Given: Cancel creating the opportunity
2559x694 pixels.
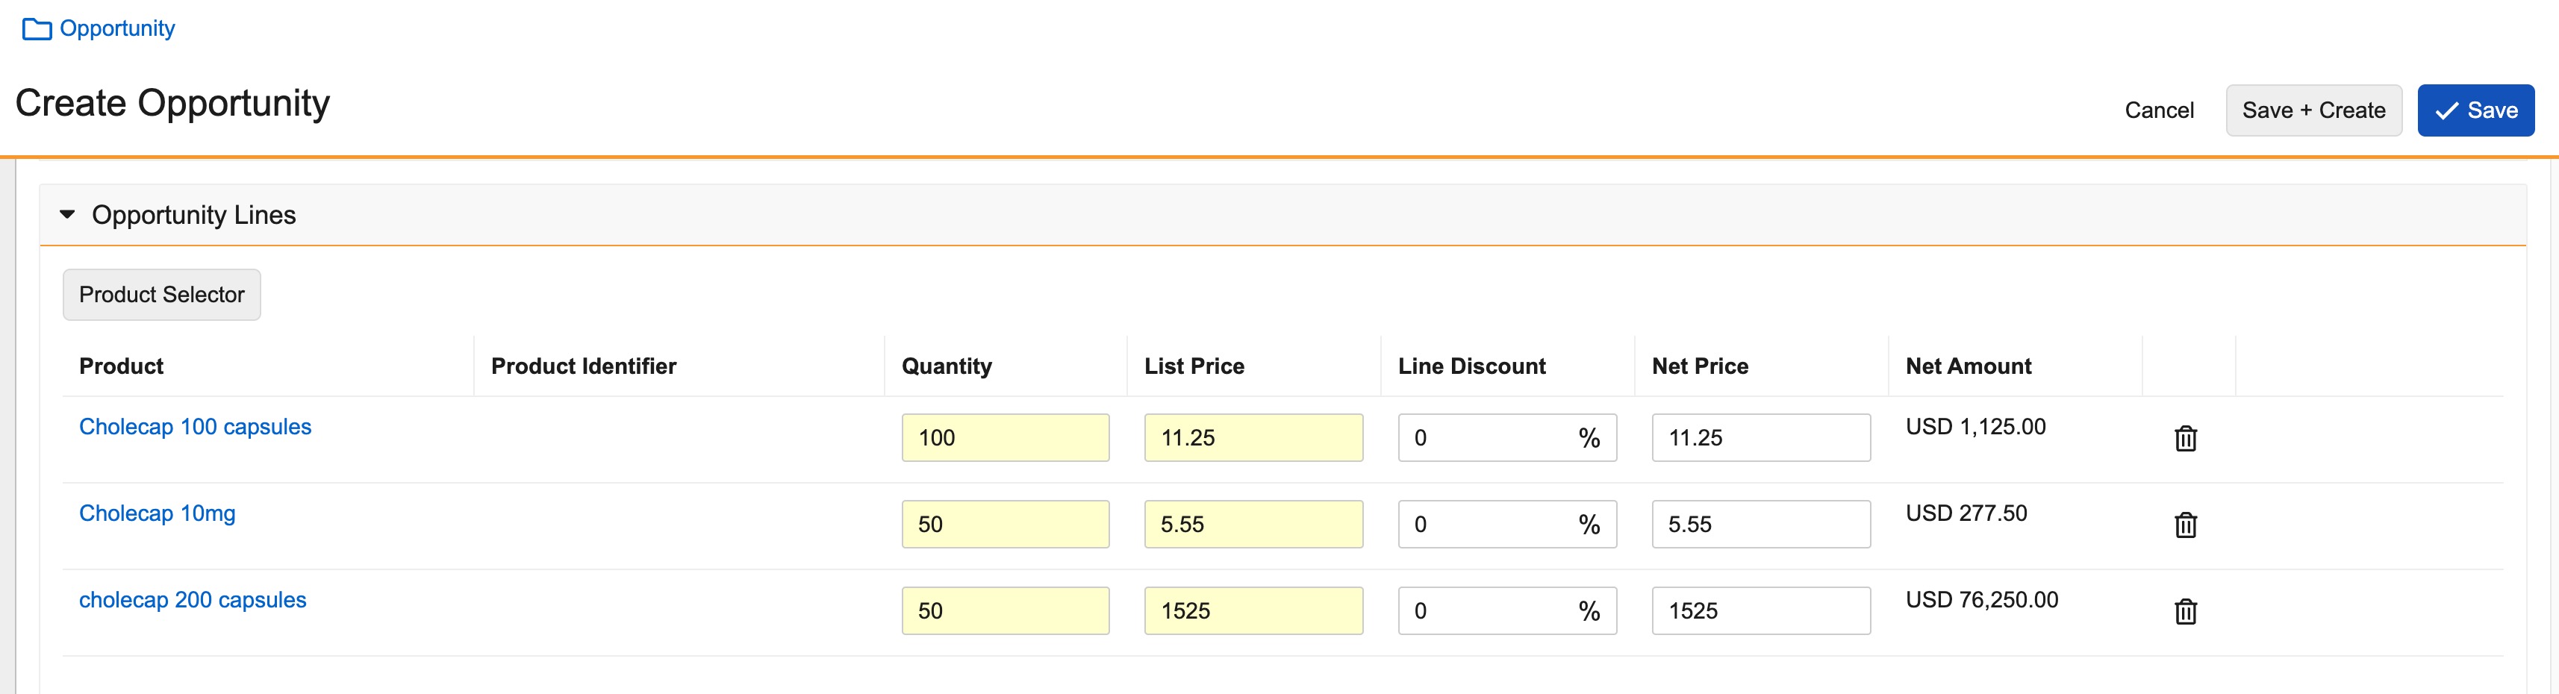Looking at the screenshot, I should point(2159,110).
